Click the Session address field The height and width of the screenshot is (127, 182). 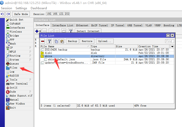58,14
